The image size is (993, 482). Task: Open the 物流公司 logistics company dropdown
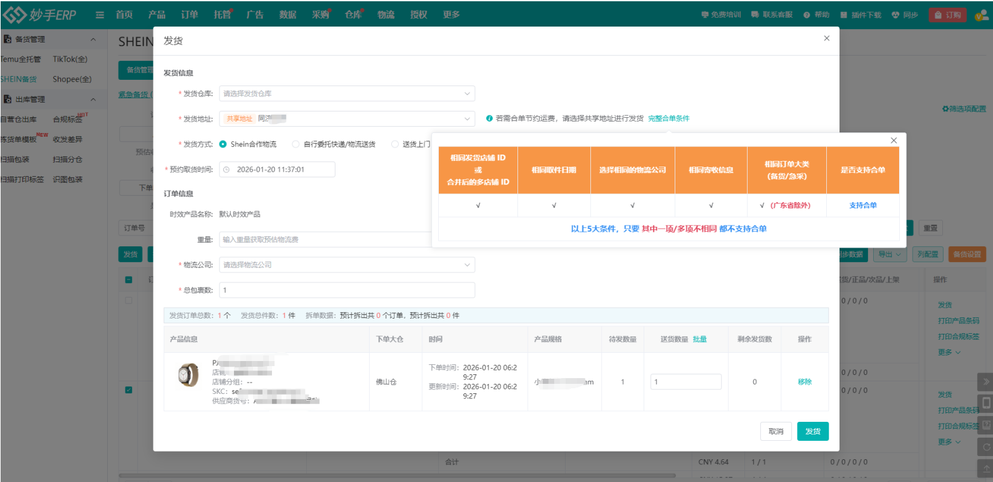[347, 265]
